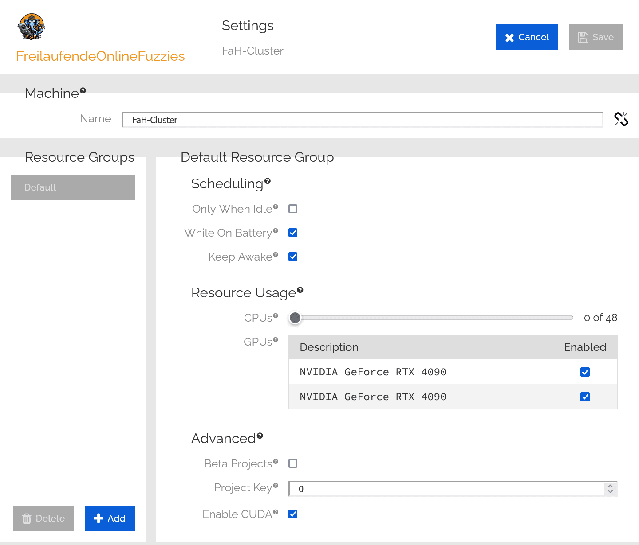The width and height of the screenshot is (639, 545).
Task: Click the Project Key help icon
Action: [276, 486]
